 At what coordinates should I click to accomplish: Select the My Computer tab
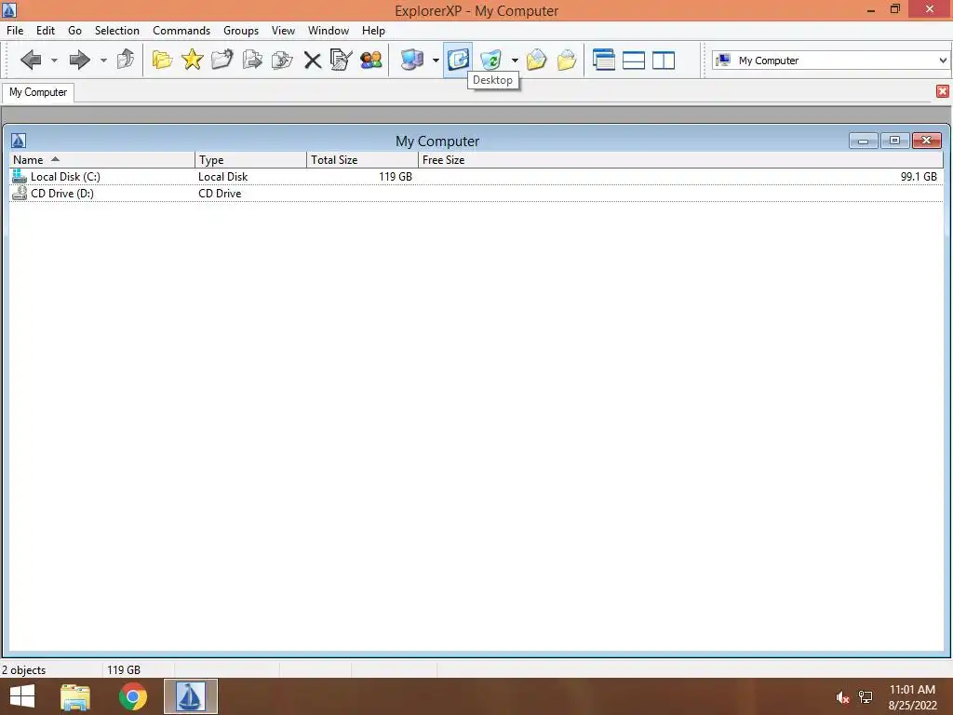pos(38,92)
